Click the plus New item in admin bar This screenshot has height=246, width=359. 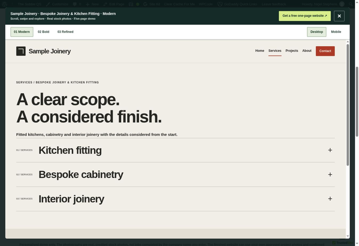[92, 4]
